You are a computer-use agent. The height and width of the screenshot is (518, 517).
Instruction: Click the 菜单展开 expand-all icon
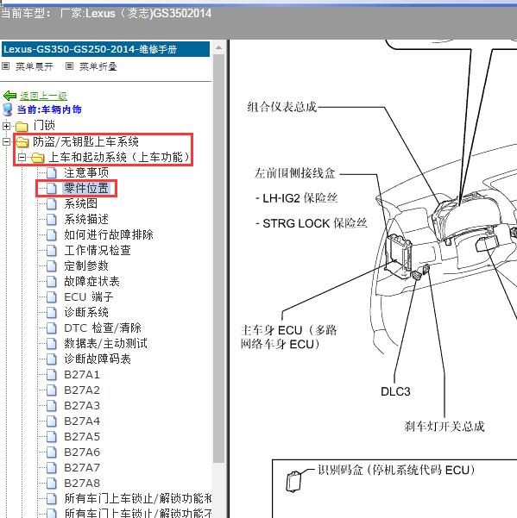click(x=5, y=66)
